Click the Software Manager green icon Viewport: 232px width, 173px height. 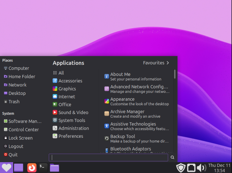(x=6, y=121)
